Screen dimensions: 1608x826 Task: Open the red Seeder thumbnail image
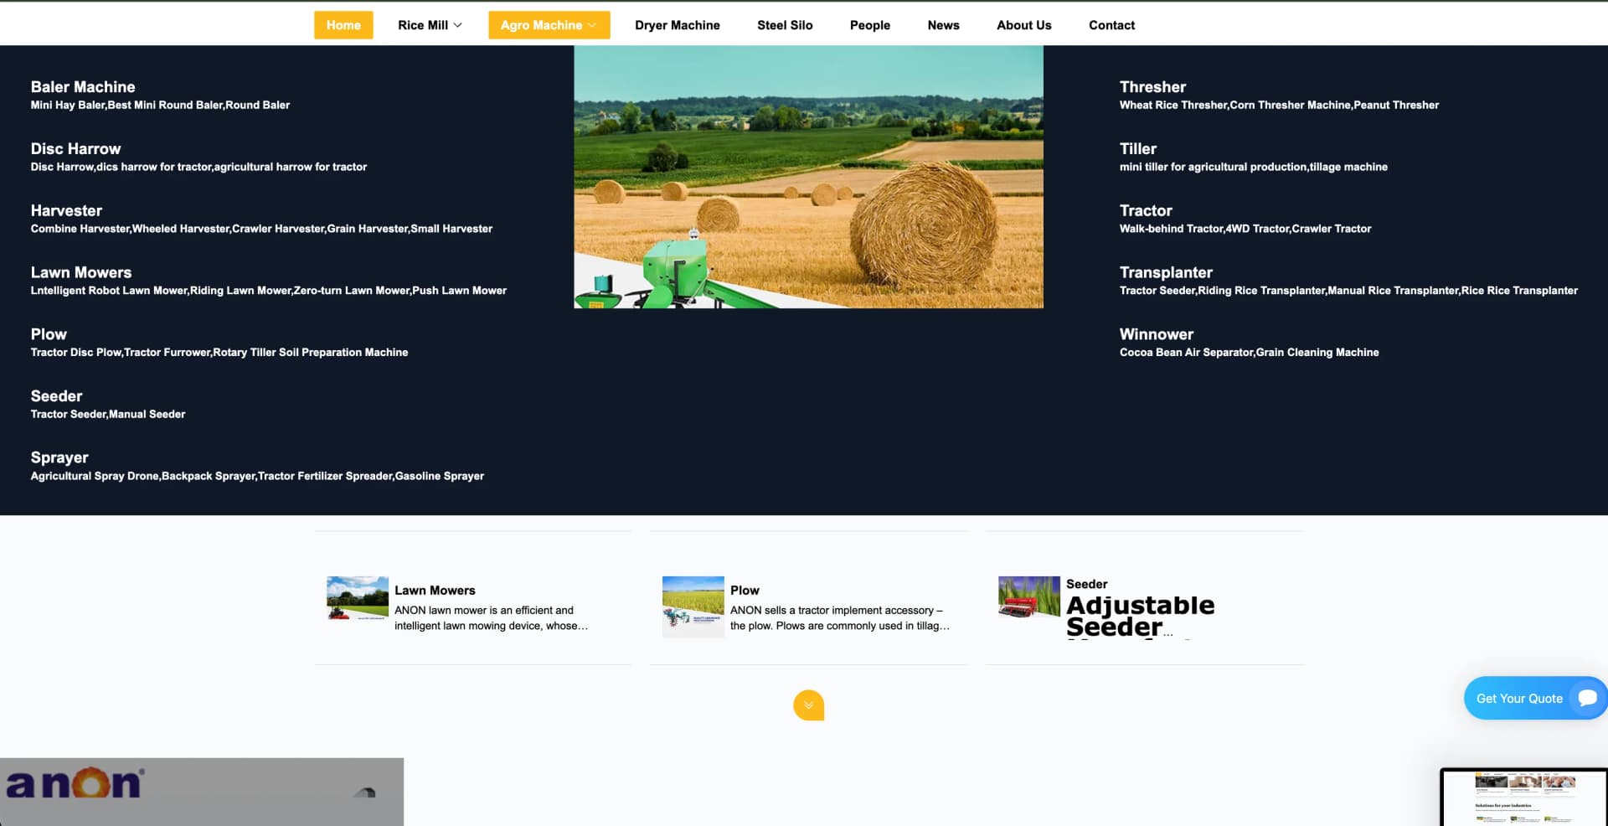[1028, 597]
